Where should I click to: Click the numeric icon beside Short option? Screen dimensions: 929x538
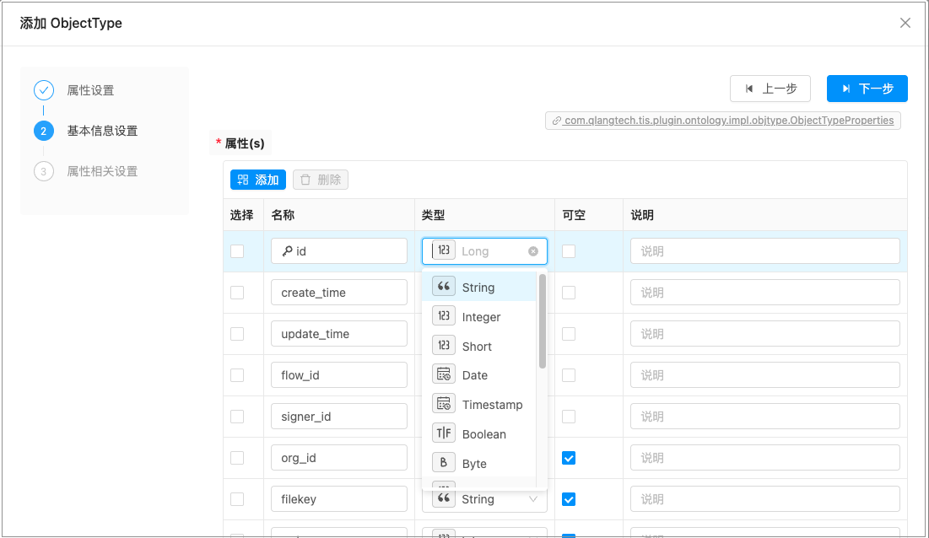coord(444,345)
